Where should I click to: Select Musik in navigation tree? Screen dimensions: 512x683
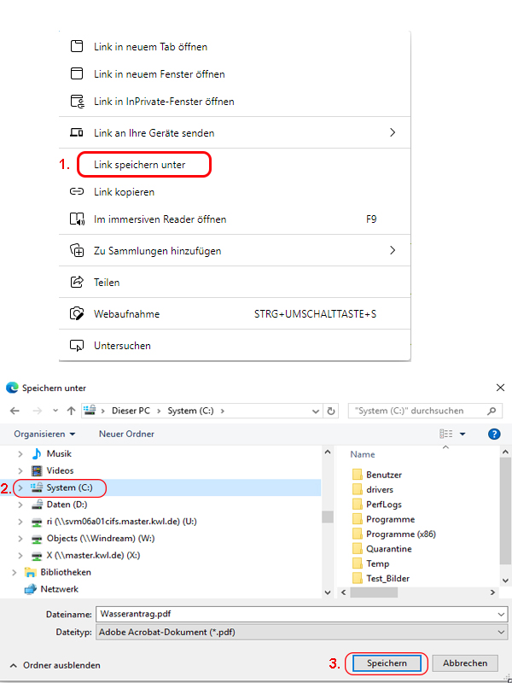[x=59, y=454]
